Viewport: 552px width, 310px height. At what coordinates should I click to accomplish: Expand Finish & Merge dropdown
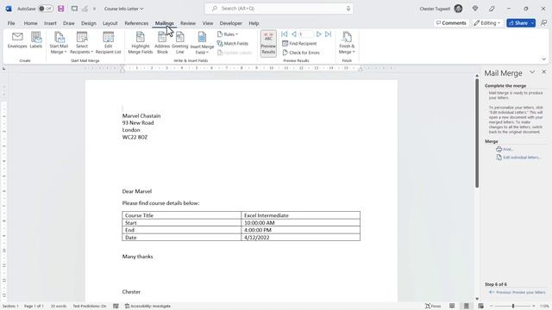[x=347, y=43]
